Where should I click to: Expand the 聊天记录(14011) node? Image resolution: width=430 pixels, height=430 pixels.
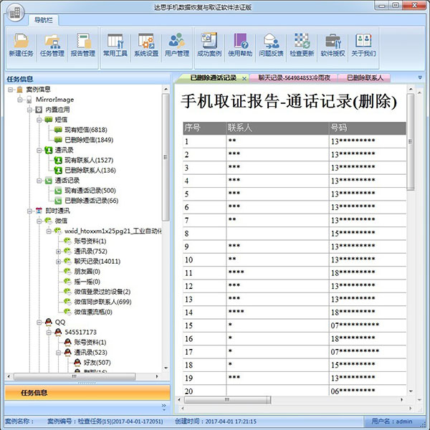tap(59, 261)
